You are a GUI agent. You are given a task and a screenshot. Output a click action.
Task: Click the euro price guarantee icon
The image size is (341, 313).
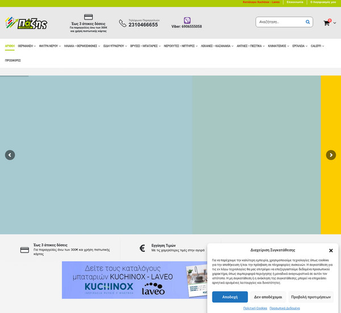click(x=142, y=248)
